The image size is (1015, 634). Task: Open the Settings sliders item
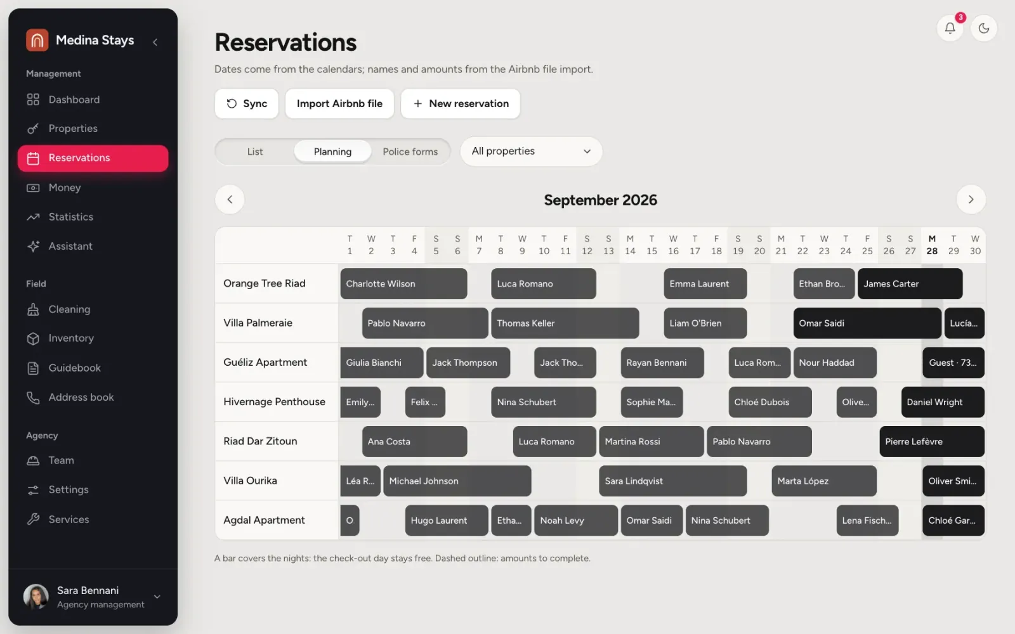click(93, 490)
